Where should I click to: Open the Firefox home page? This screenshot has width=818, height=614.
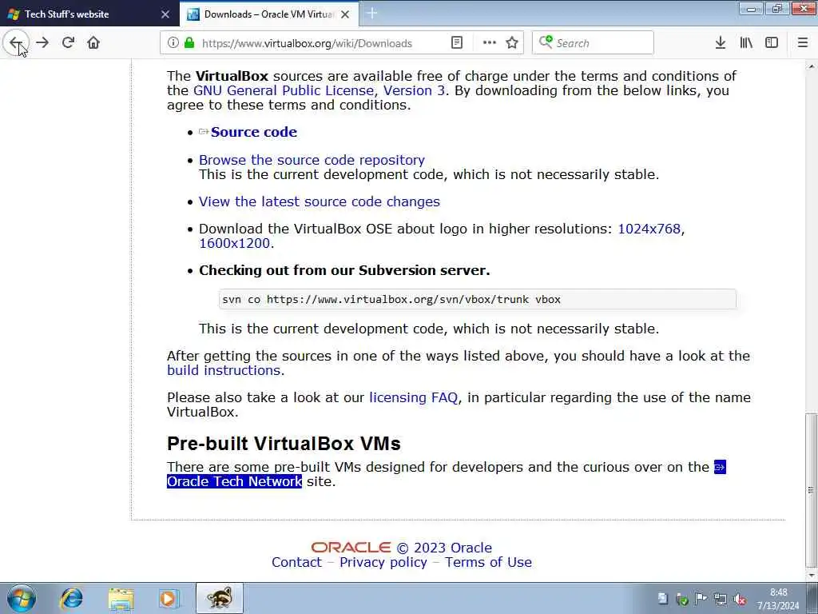coord(93,42)
